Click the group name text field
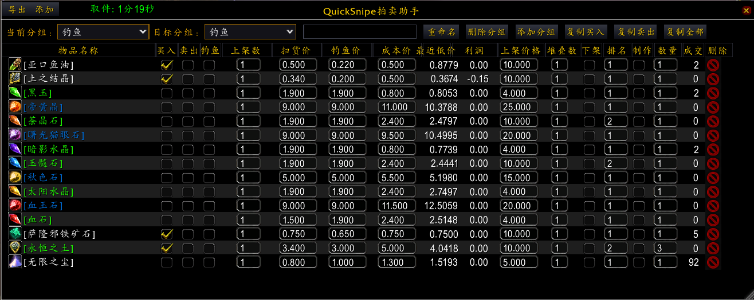The image size is (754, 300). [359, 32]
